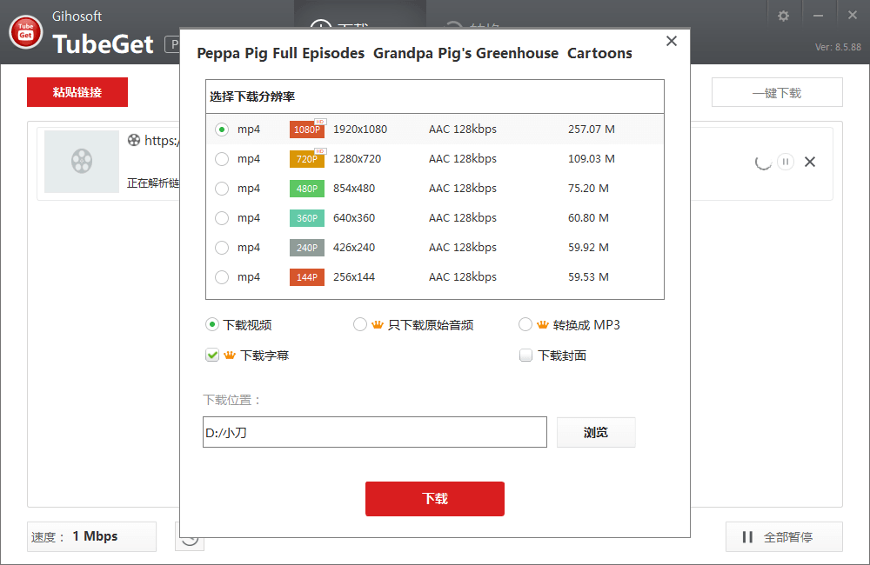Click the film reel thumbnail placeholder

click(82, 162)
